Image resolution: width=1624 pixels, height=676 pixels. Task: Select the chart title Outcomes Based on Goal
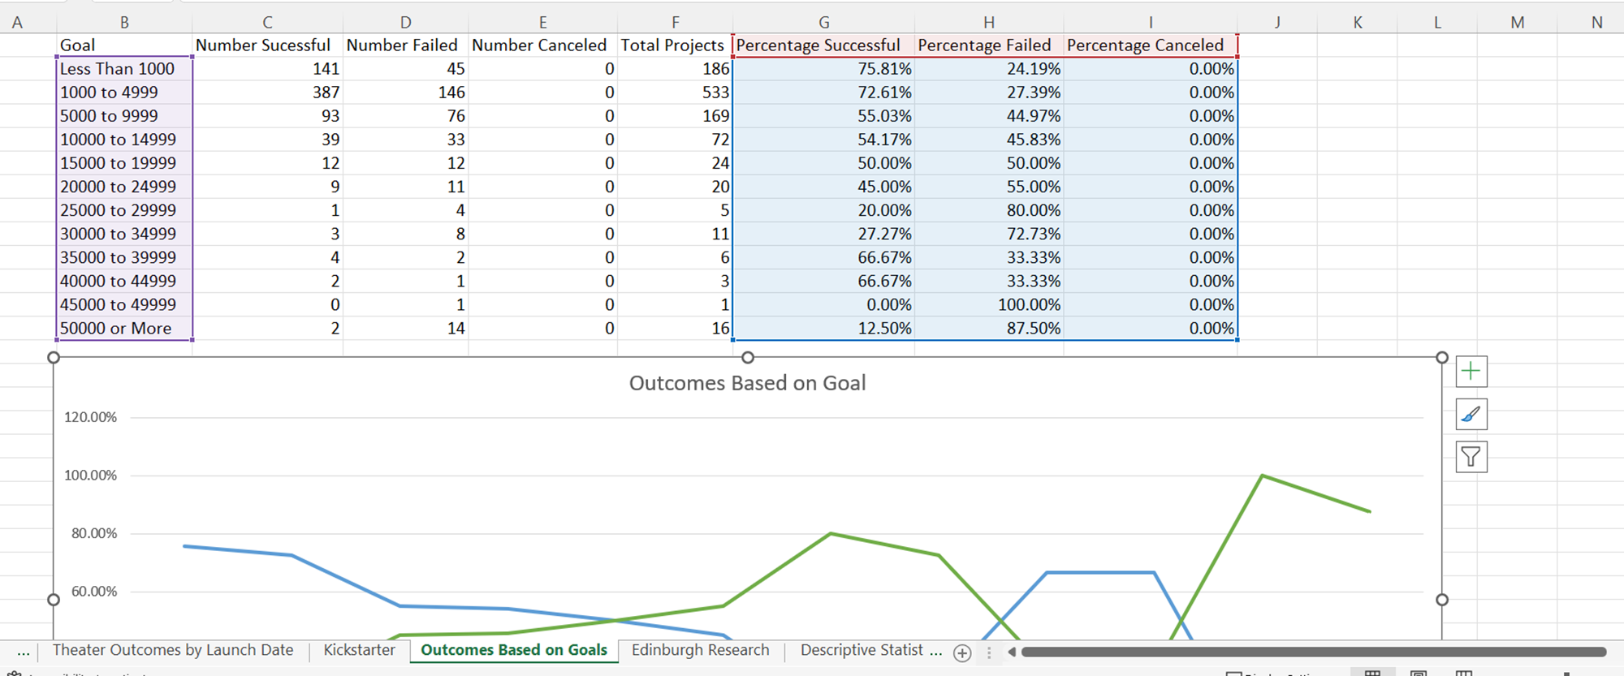747,383
